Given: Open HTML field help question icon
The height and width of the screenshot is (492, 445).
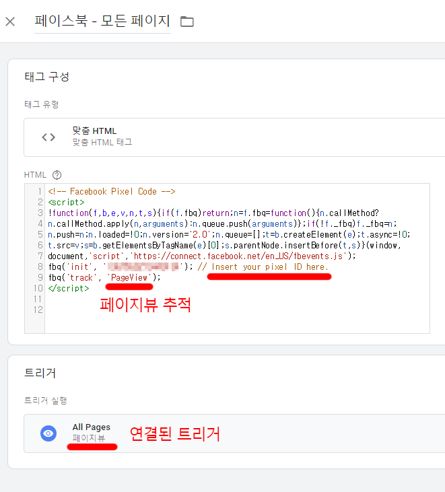Looking at the screenshot, I should coord(57,175).
